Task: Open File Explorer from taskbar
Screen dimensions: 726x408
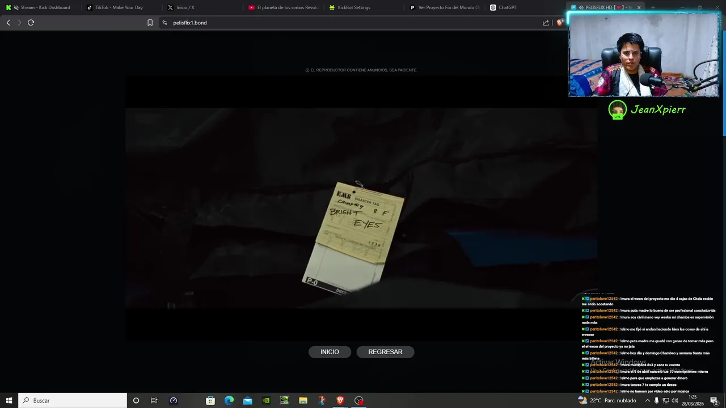Action: pos(303,401)
